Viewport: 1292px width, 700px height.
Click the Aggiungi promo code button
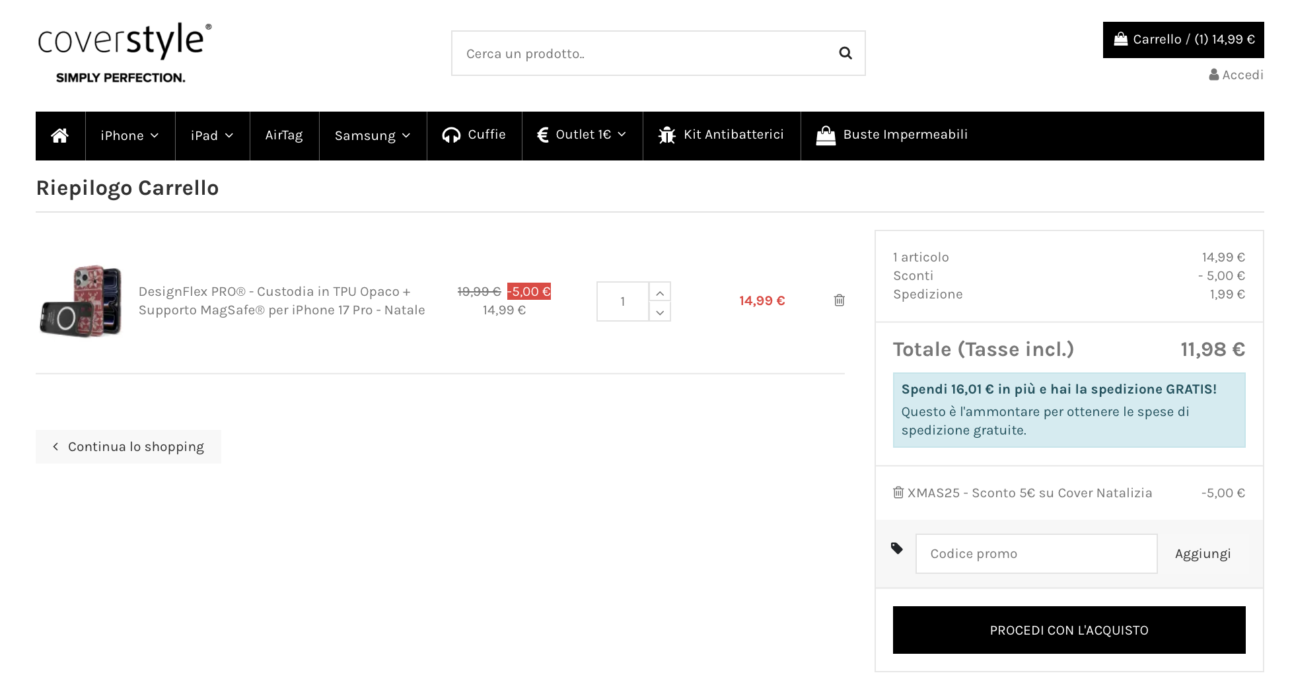point(1202,554)
